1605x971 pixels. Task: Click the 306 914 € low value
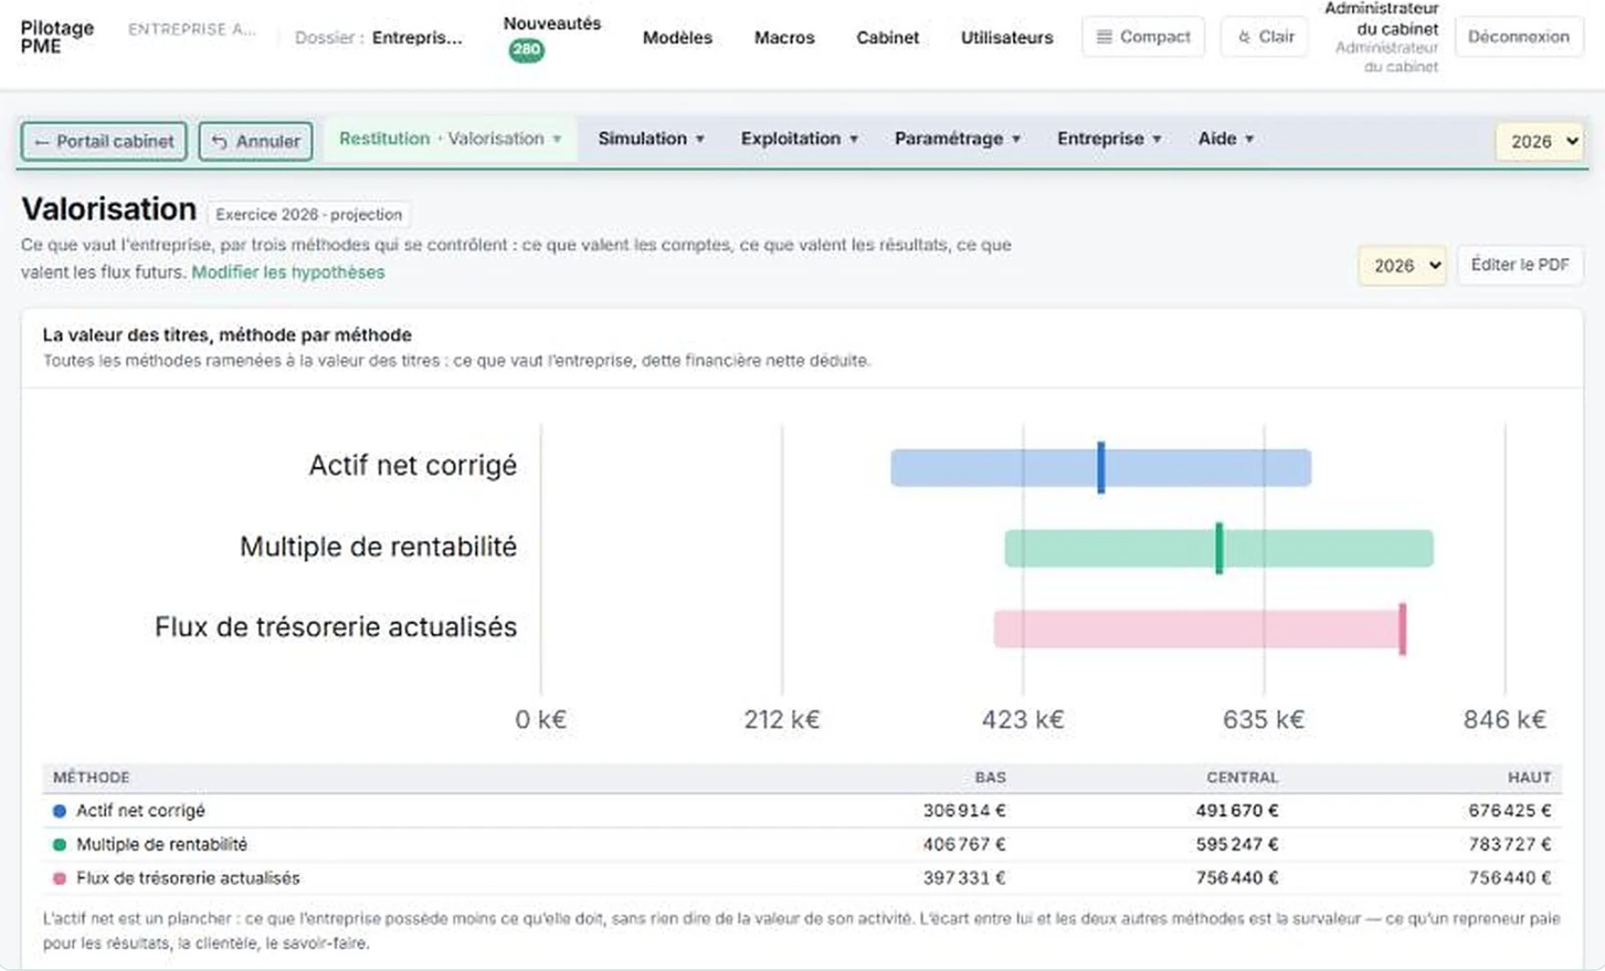965,811
